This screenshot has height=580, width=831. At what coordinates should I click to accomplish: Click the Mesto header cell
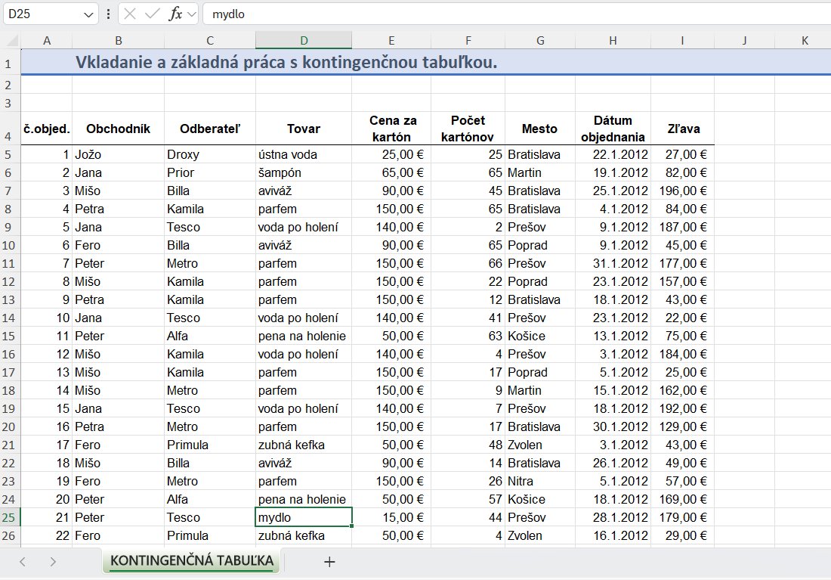pos(540,129)
